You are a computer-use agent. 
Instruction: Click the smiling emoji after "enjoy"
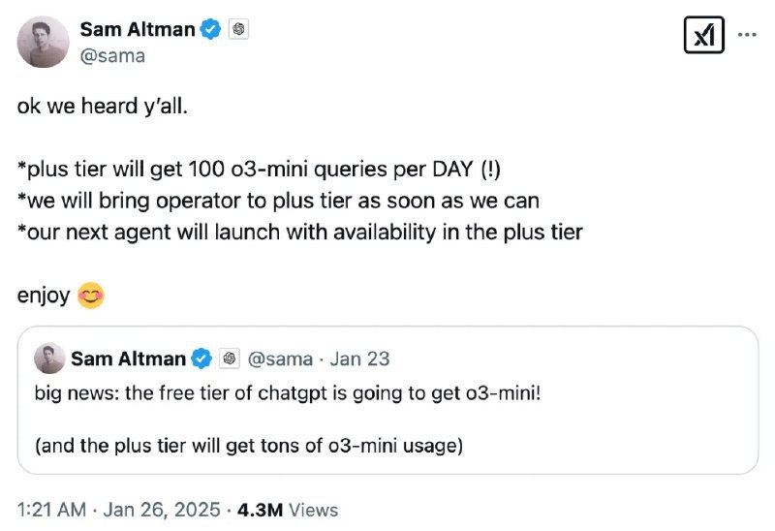click(x=90, y=295)
